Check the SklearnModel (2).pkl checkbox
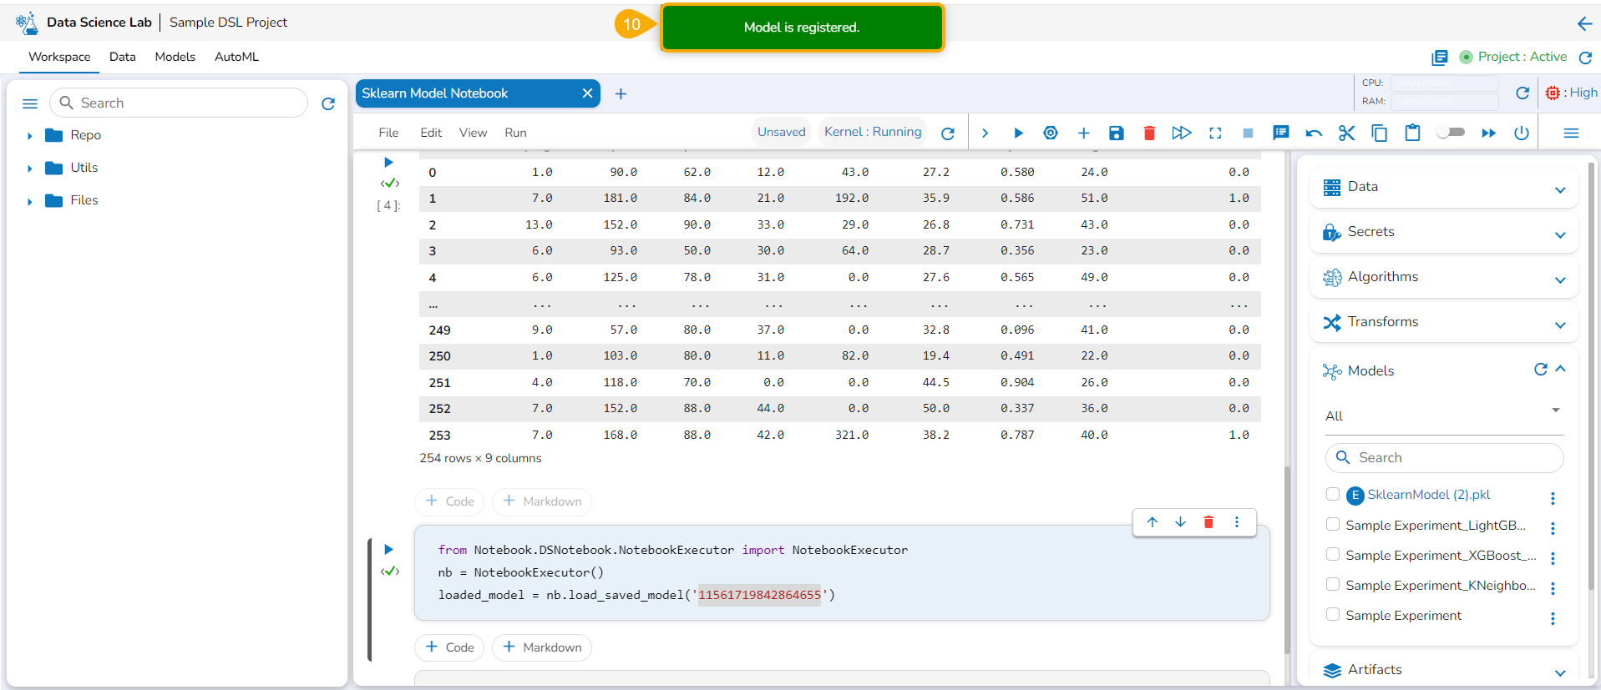1601x690 pixels. [1333, 494]
